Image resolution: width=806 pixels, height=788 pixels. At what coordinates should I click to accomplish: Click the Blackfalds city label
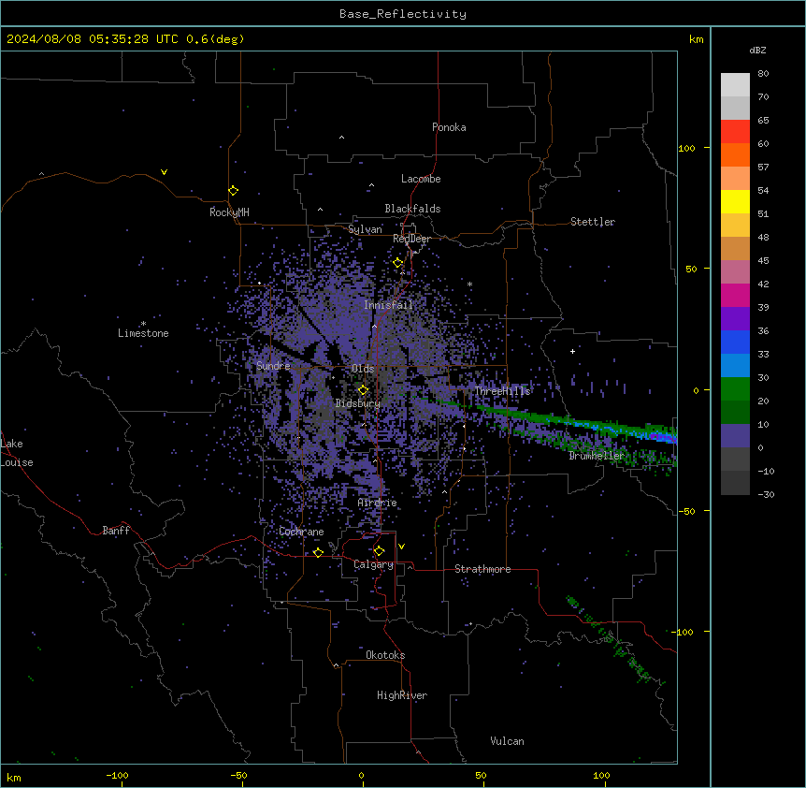pyautogui.click(x=412, y=209)
